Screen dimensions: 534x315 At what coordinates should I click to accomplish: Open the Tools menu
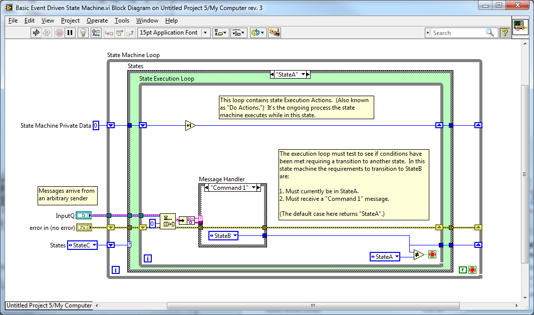click(x=122, y=21)
